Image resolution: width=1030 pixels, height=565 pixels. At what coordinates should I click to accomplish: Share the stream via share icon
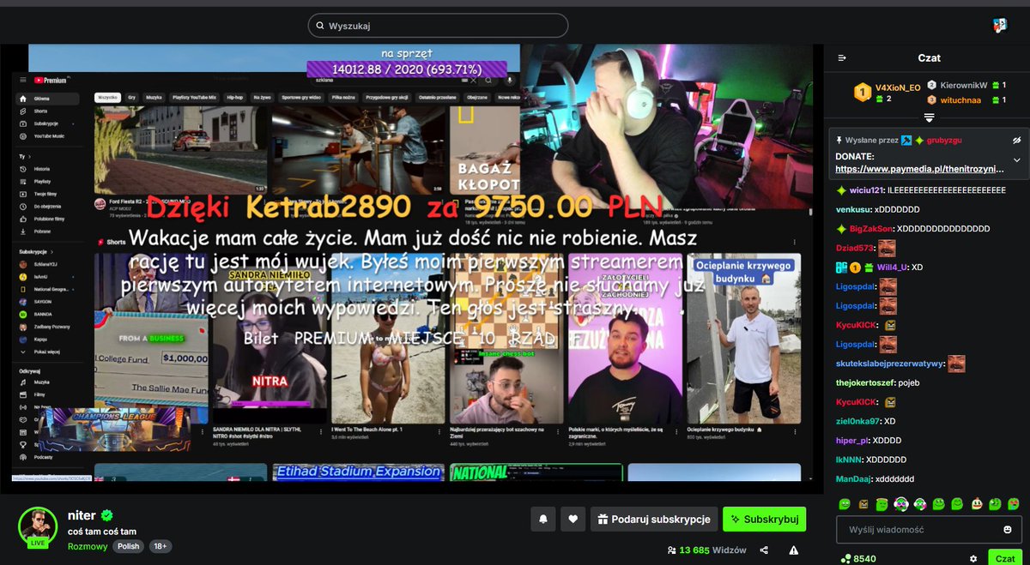(x=764, y=550)
